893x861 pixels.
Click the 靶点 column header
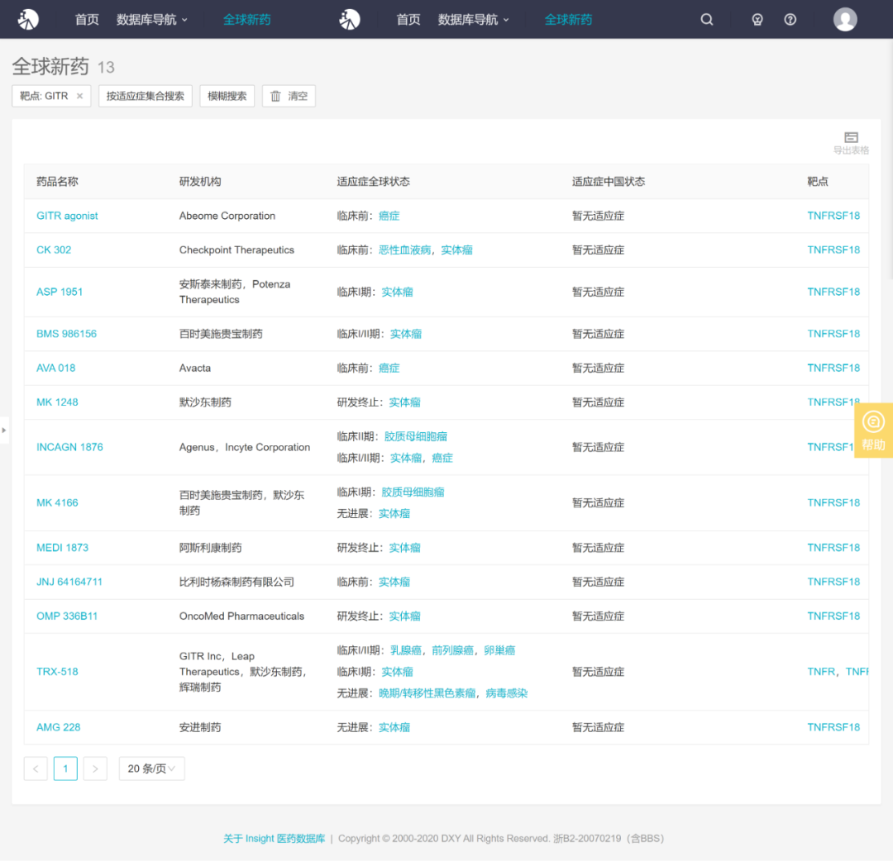pos(818,182)
